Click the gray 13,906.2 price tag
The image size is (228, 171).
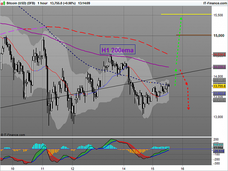coord(219,80)
